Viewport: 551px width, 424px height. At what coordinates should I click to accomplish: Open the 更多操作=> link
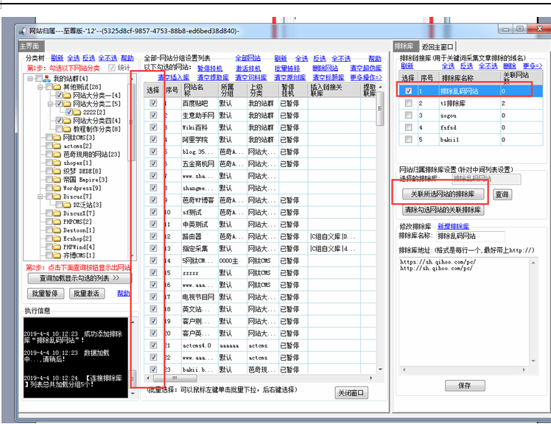(x=366, y=77)
